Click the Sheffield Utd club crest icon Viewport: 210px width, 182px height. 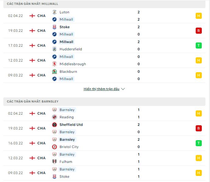pyautogui.click(x=54, y=125)
